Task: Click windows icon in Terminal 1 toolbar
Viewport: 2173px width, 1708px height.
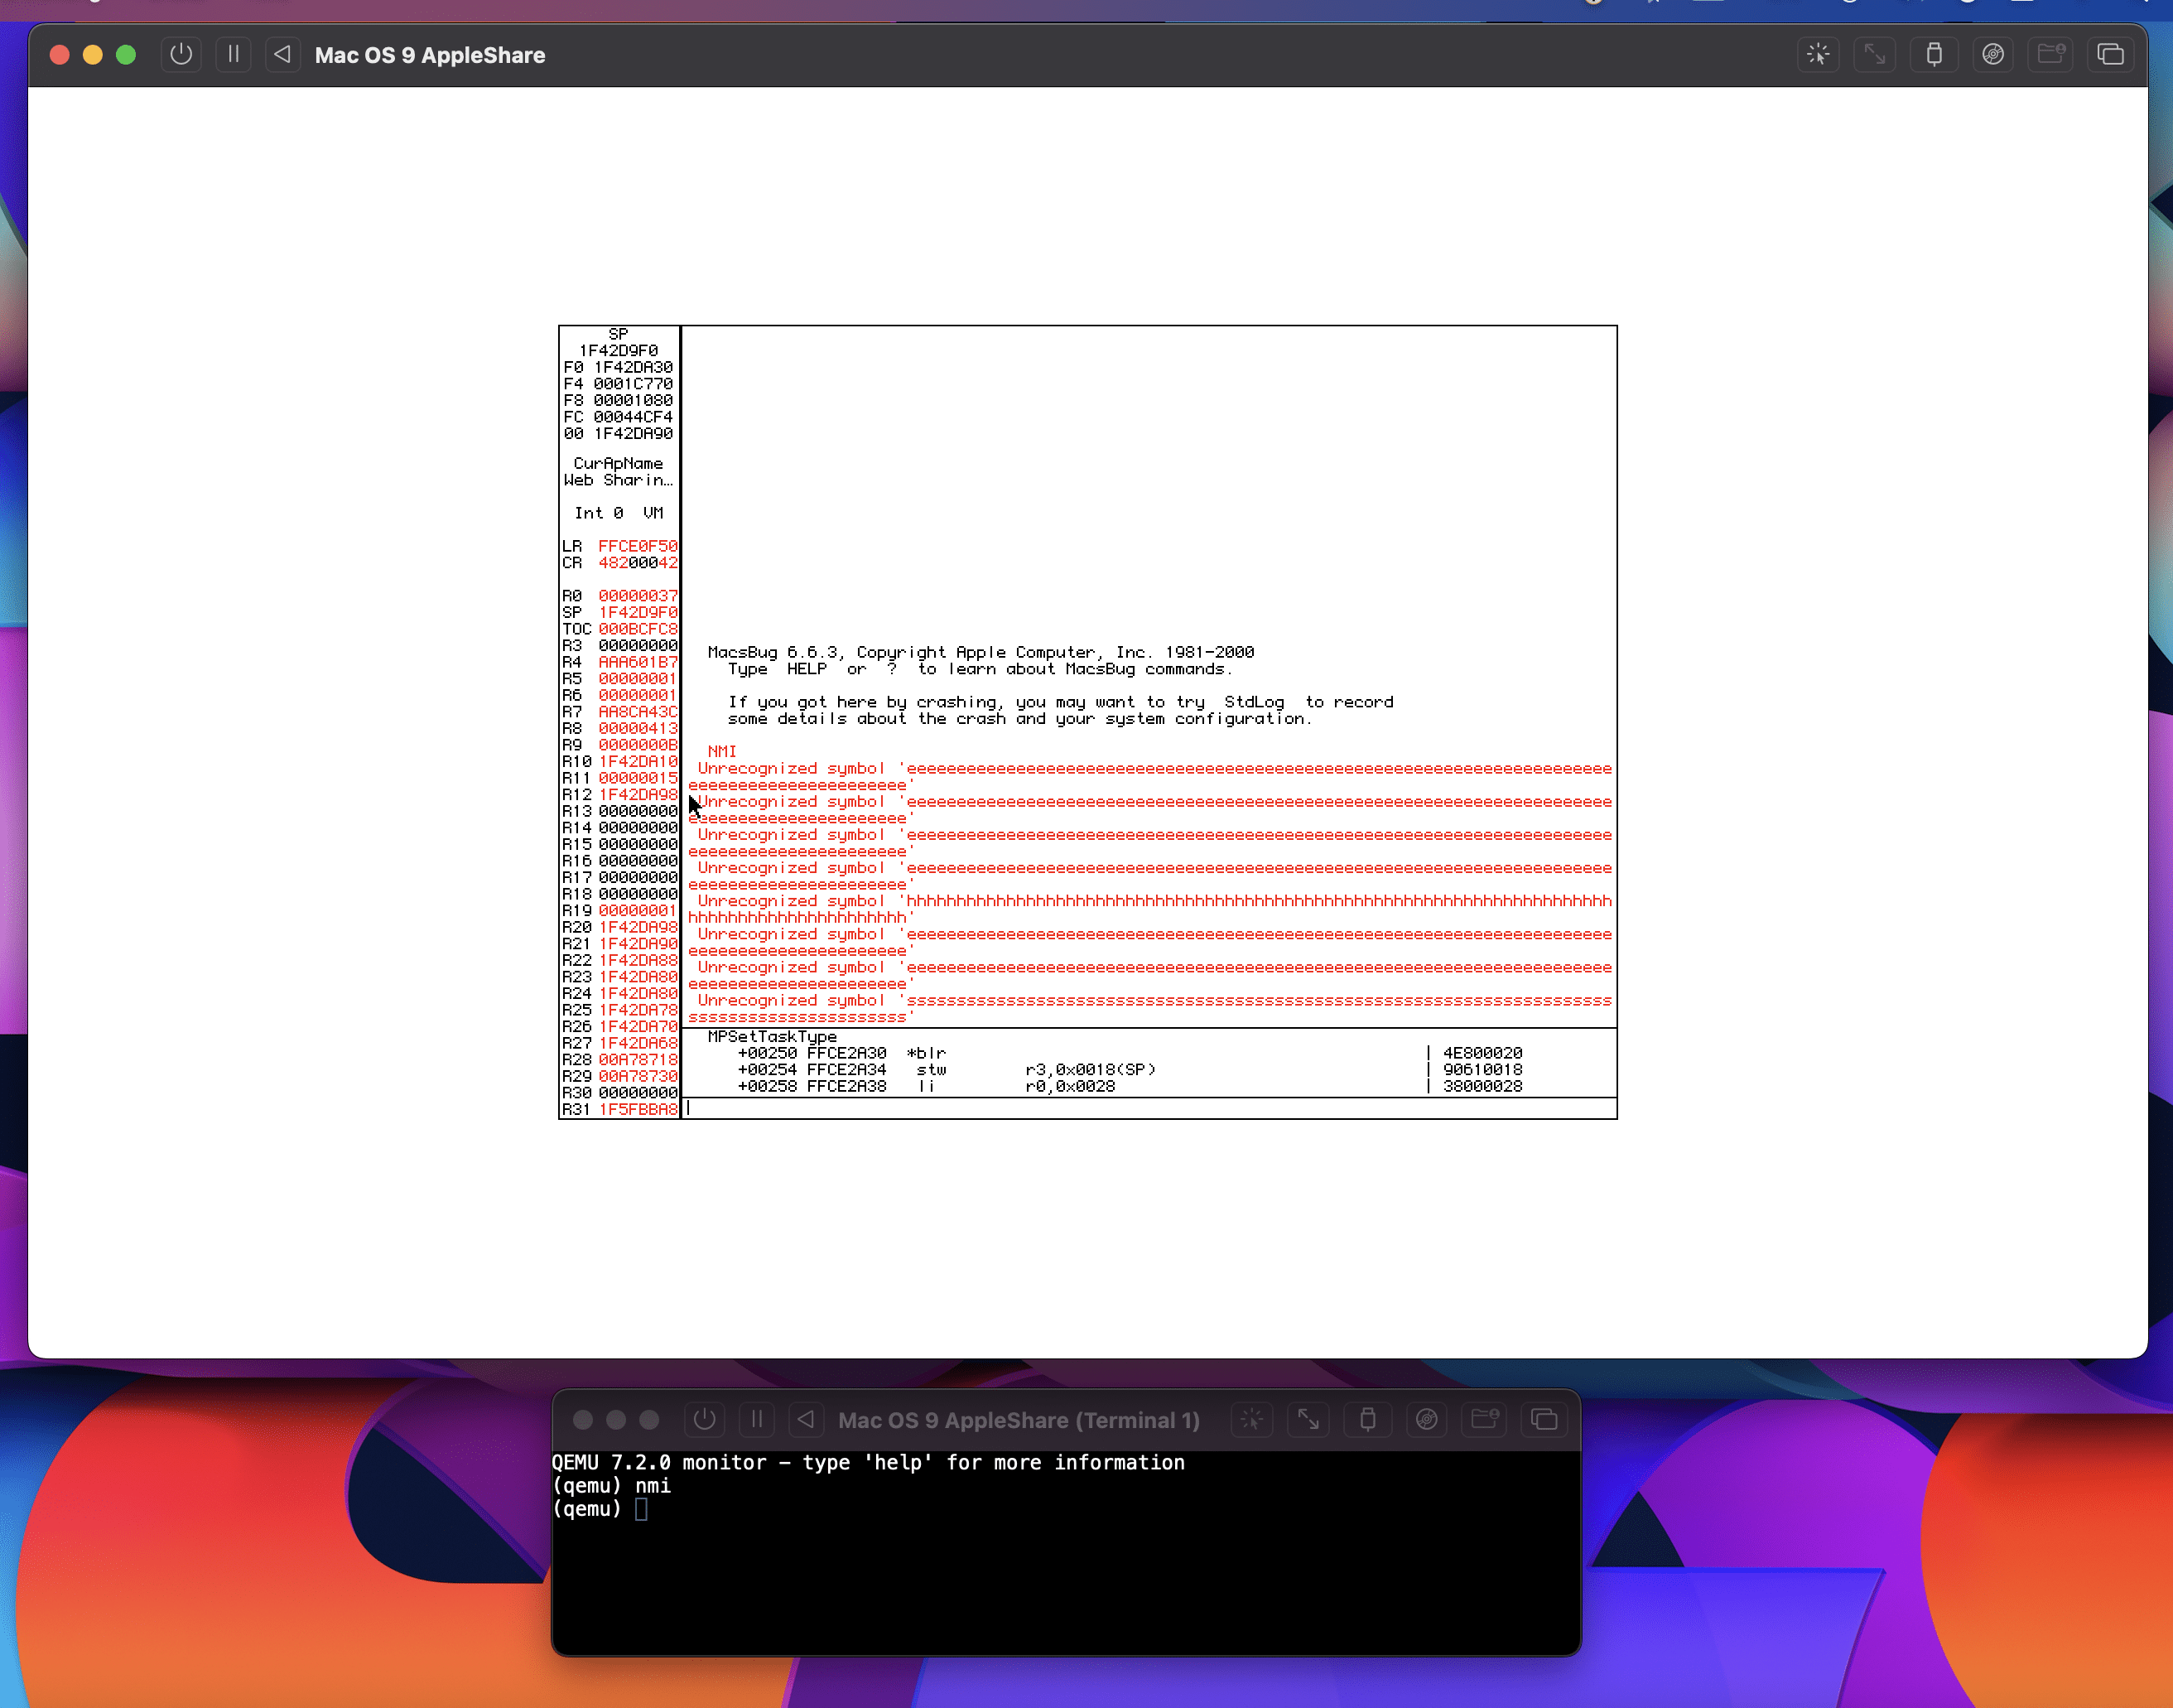Action: point(1544,1419)
